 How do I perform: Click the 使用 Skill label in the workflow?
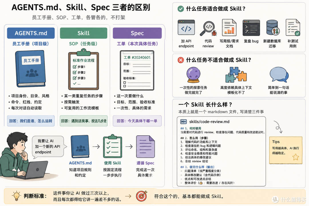(112, 163)
